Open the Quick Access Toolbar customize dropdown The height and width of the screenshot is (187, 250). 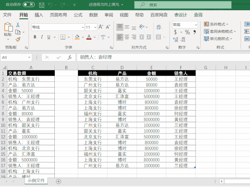[74, 5]
